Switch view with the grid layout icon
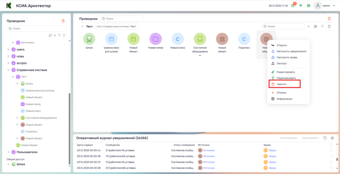Viewport: 340px width, 174px height. tap(315, 26)
